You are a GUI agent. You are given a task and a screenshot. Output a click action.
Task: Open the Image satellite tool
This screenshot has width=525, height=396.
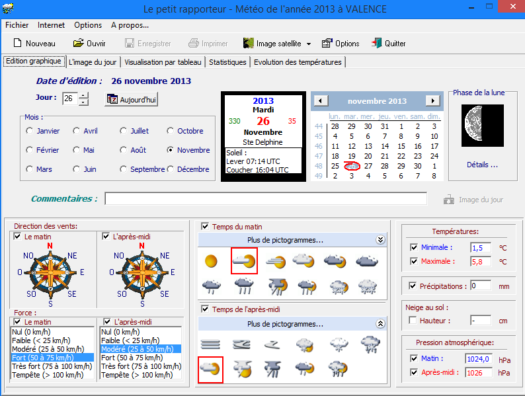[272, 44]
